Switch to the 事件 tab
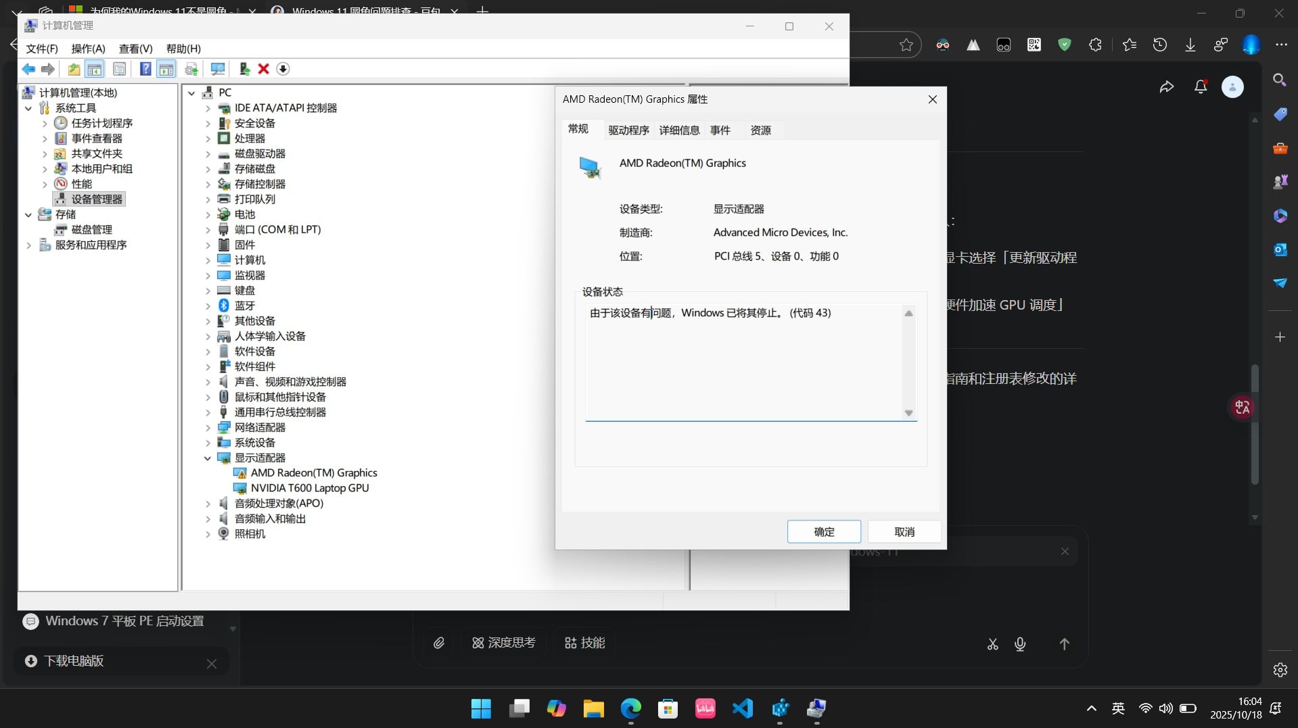Image resolution: width=1298 pixels, height=728 pixels. (720, 130)
